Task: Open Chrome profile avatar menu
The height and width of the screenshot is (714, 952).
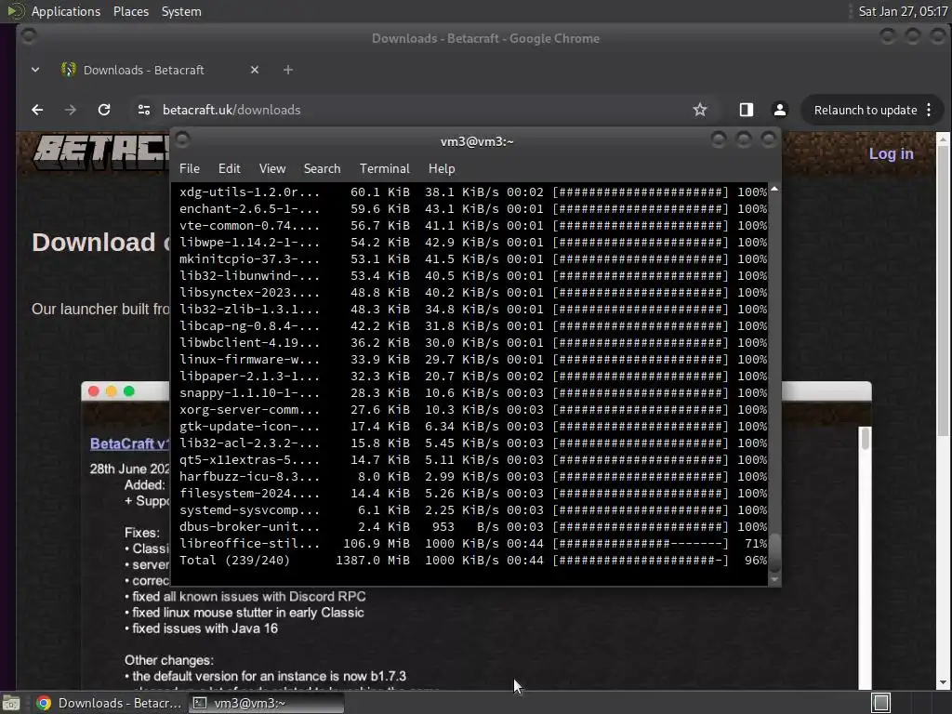Action: click(780, 110)
